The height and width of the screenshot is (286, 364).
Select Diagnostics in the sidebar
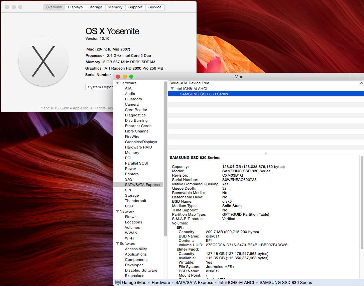135,115
